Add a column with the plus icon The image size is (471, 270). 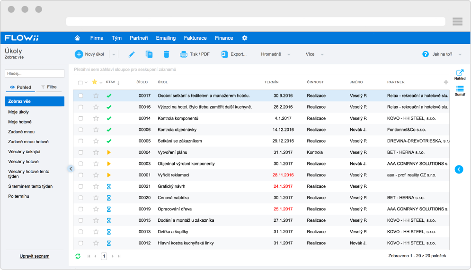(x=446, y=82)
